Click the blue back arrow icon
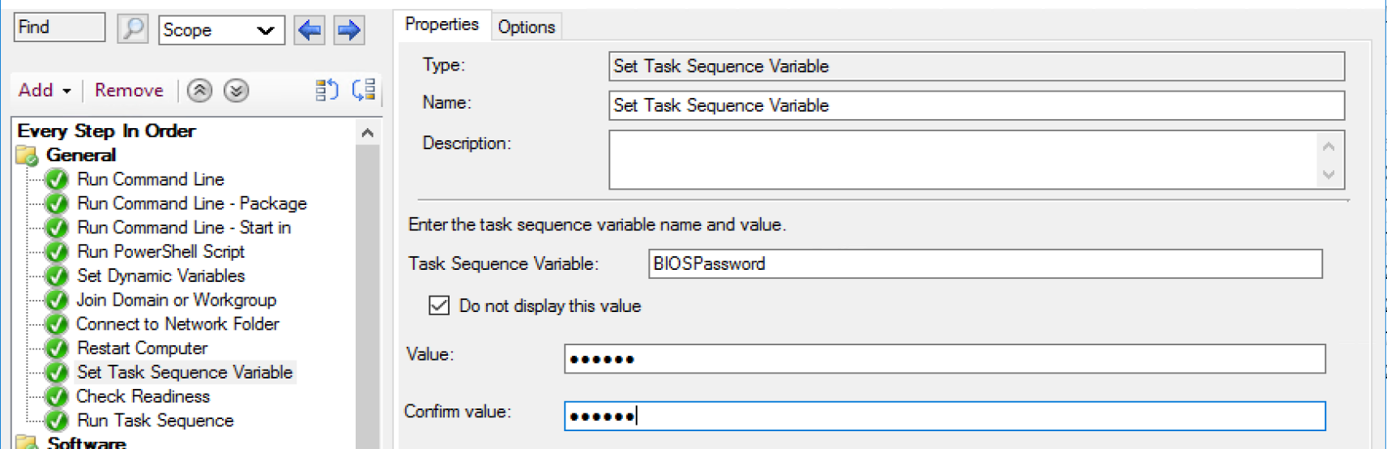The image size is (1387, 449). click(309, 31)
